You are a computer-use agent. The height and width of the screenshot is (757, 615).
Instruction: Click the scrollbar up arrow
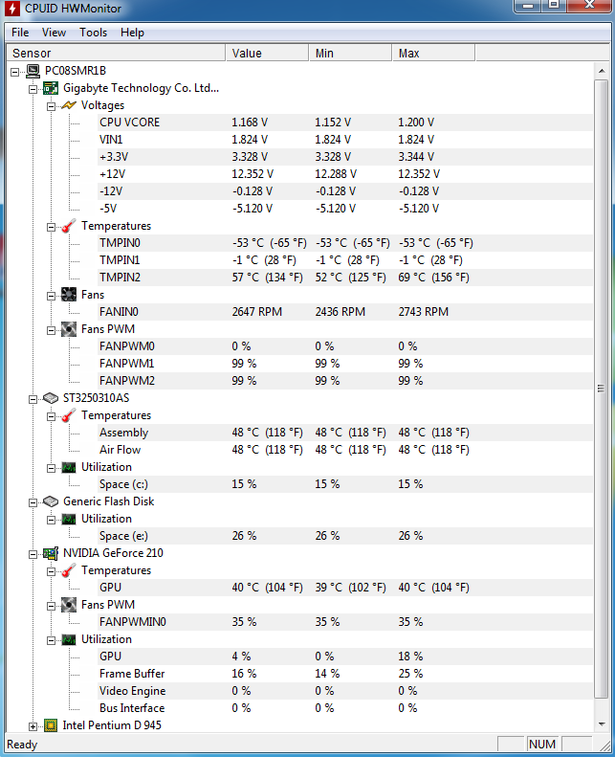pos(602,71)
